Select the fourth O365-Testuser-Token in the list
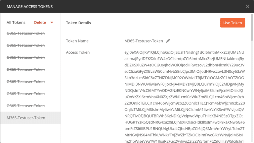Viewport: 254px width, 143px height. [30, 69]
